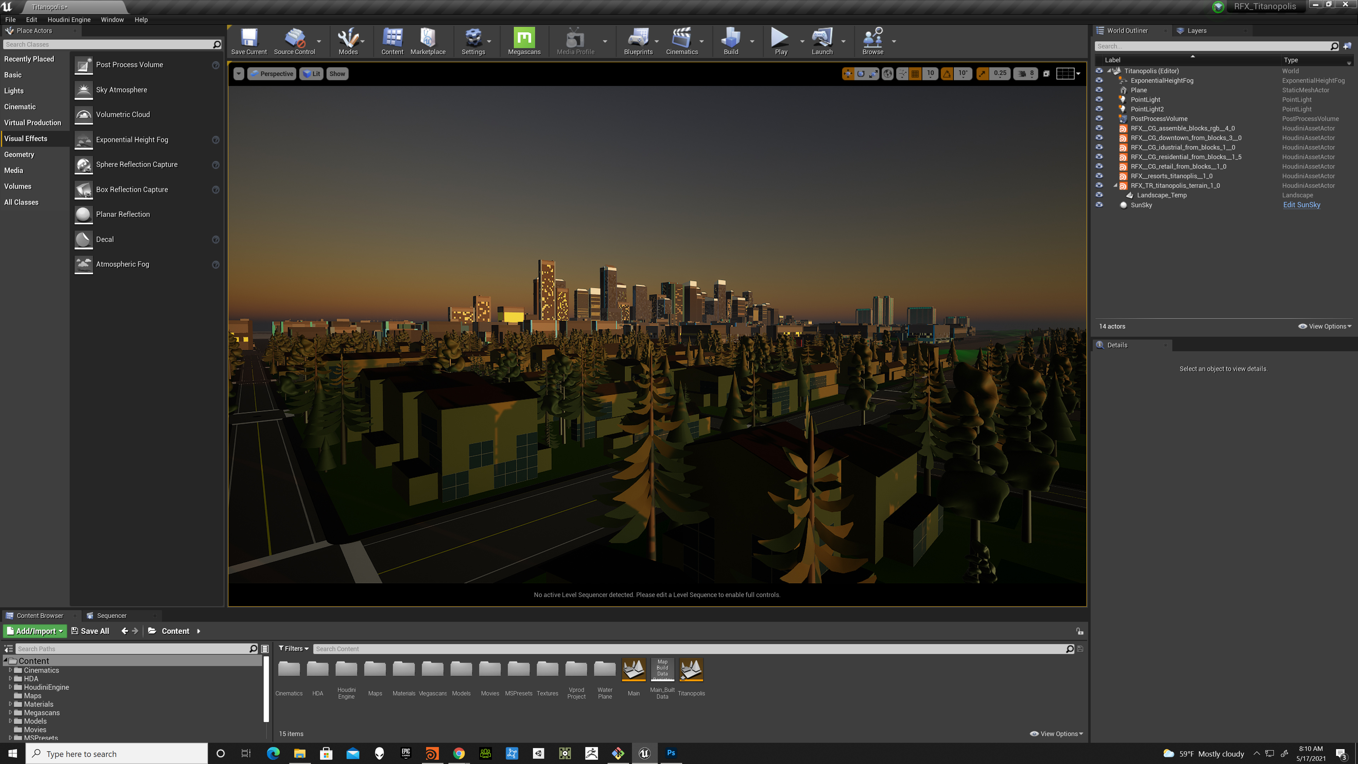Toggle rotation snapping in viewport
The width and height of the screenshot is (1358, 764).
point(947,74)
